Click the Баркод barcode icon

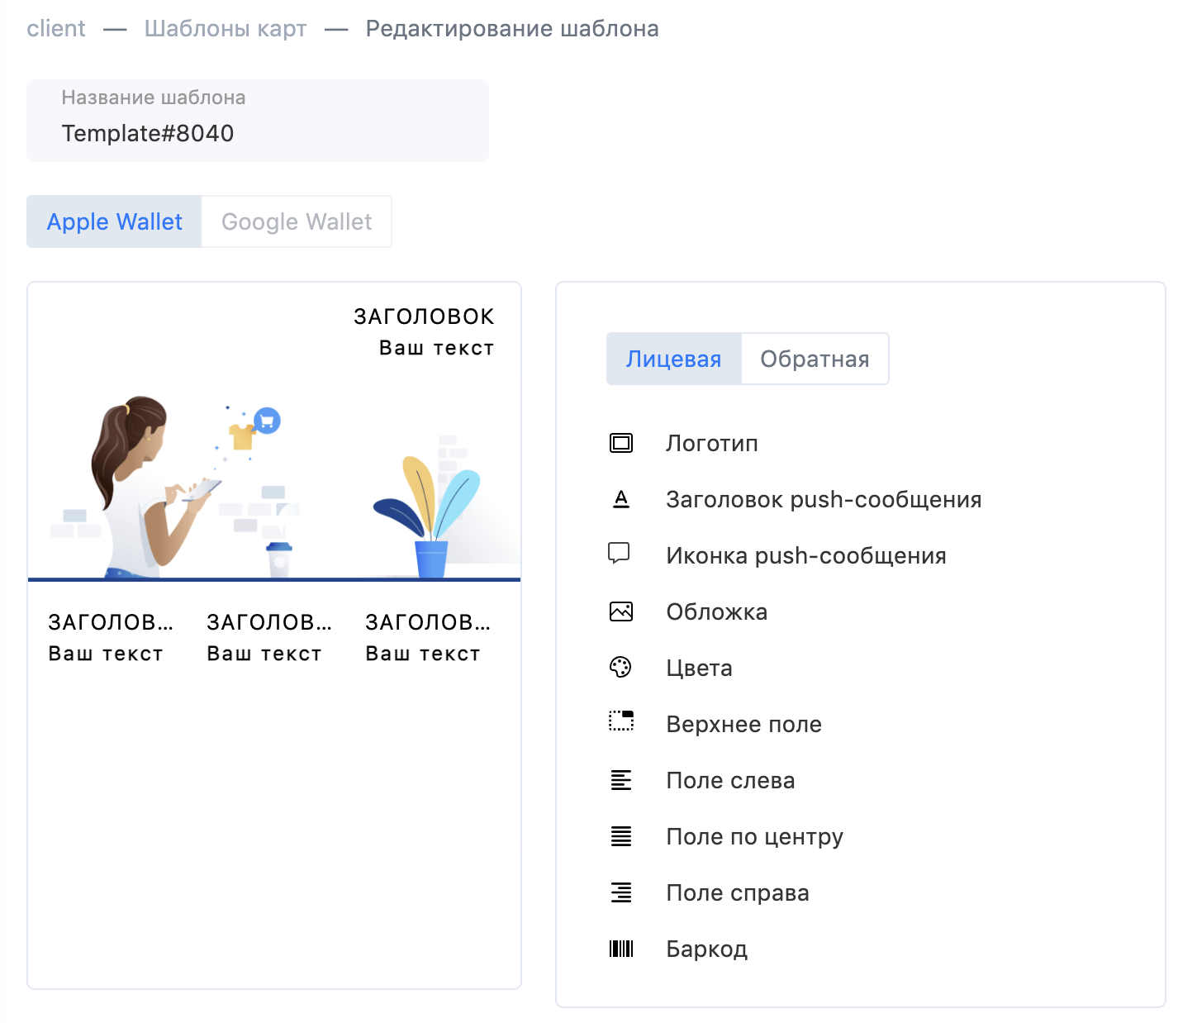tap(621, 949)
